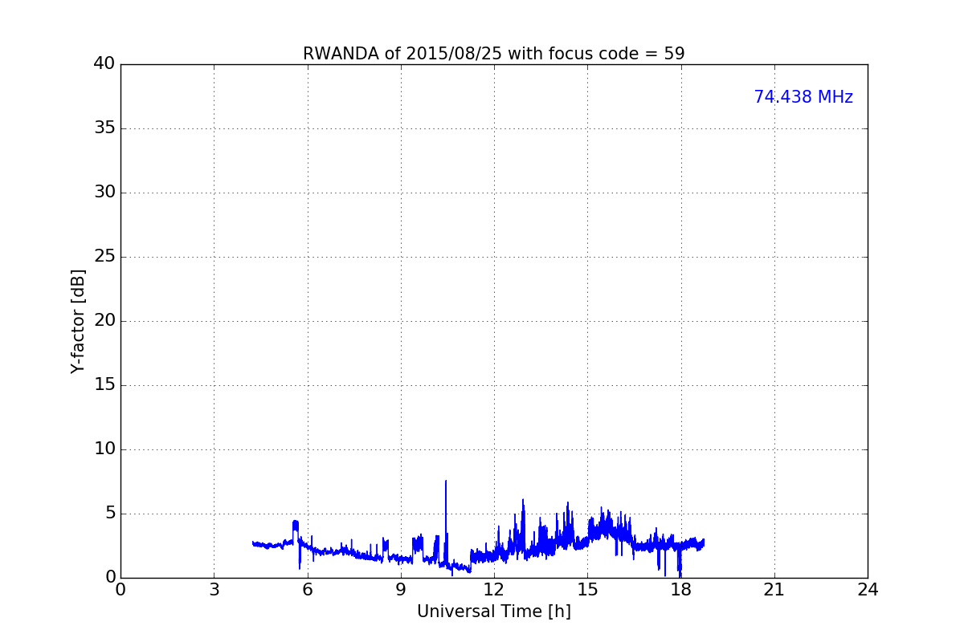This screenshot has height=642, width=964.
Task: Click y-axis tick value 10
Action: coord(104,449)
